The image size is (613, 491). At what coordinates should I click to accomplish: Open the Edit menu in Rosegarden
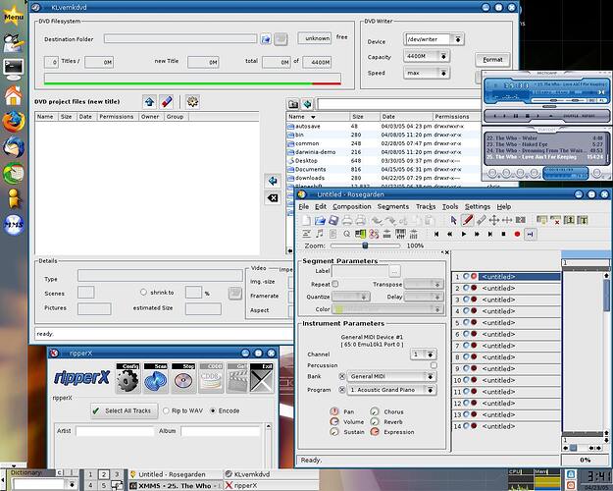click(321, 207)
